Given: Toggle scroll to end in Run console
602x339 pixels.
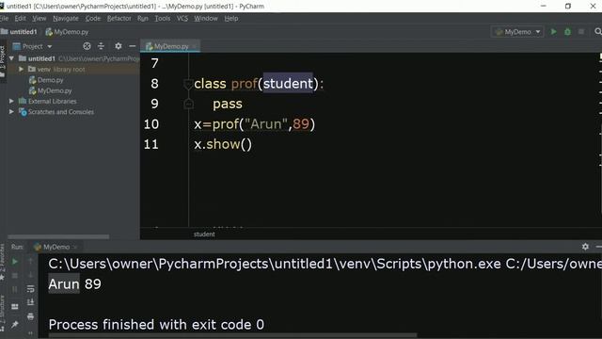Looking at the screenshot, I should coord(31,302).
